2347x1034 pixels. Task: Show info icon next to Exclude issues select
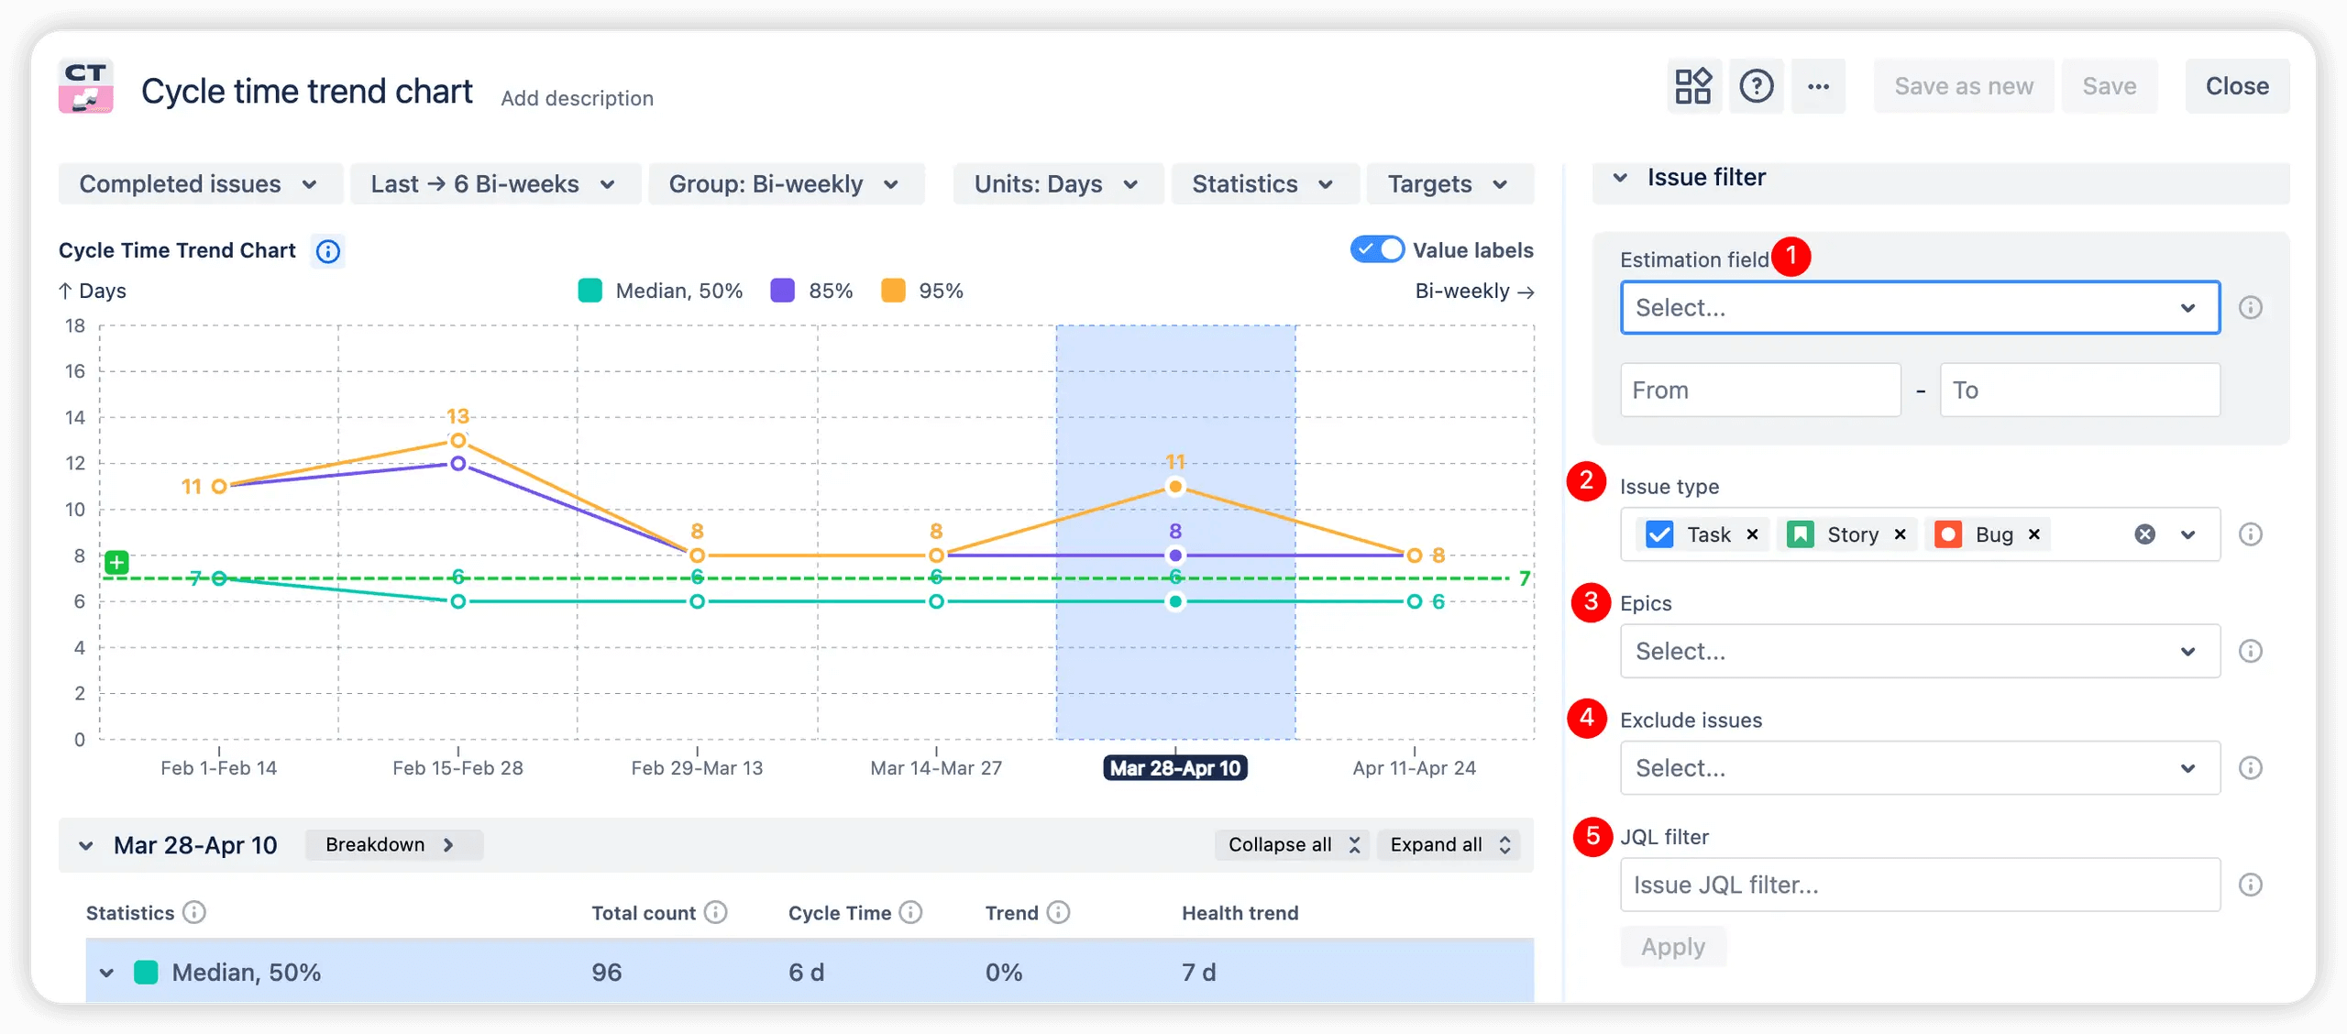tap(2251, 768)
